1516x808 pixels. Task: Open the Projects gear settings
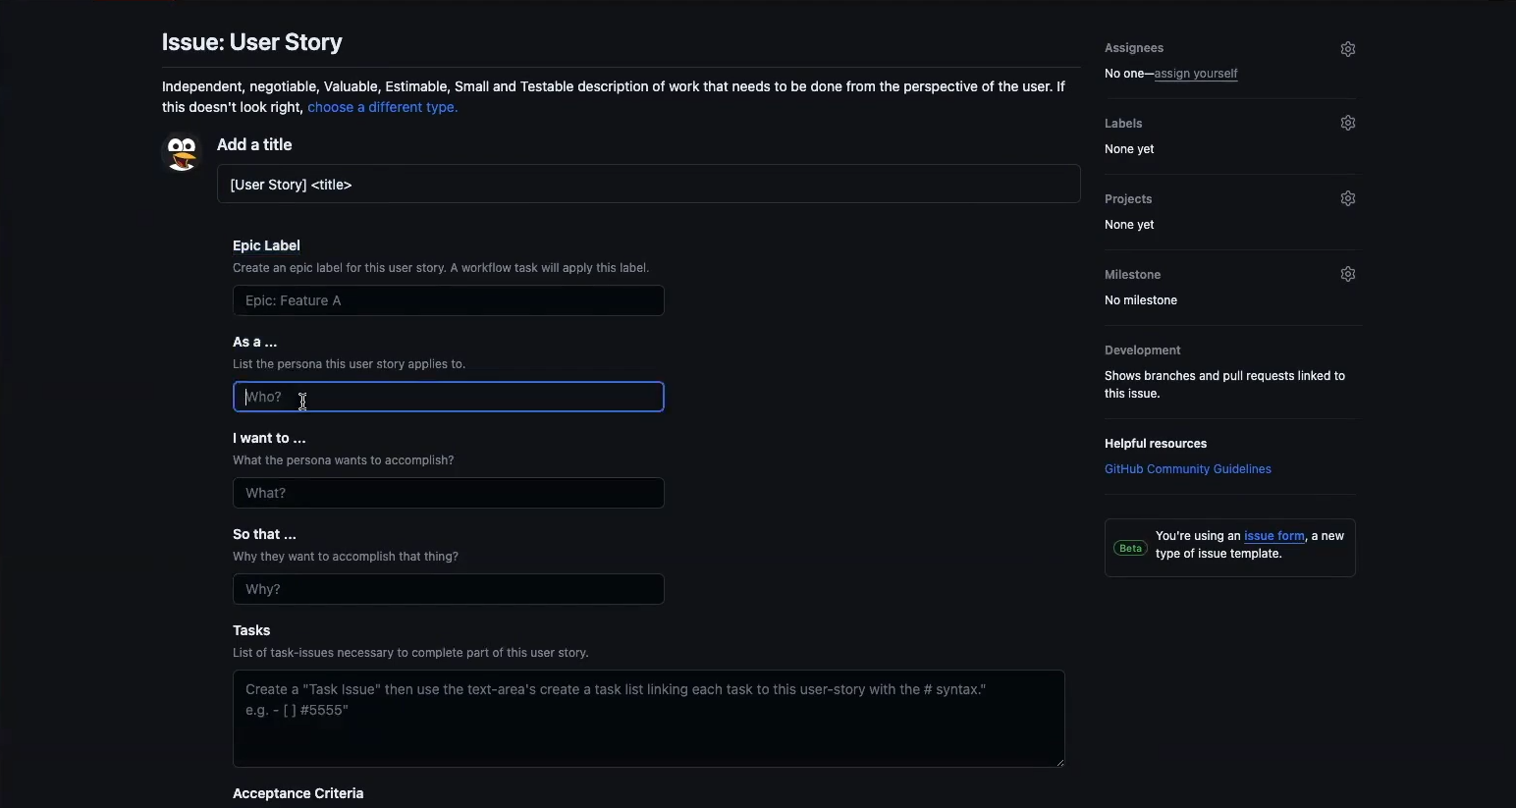tap(1347, 199)
